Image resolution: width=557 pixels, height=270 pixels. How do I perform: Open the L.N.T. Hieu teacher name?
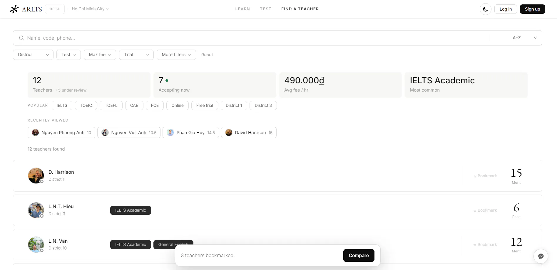pos(61,206)
